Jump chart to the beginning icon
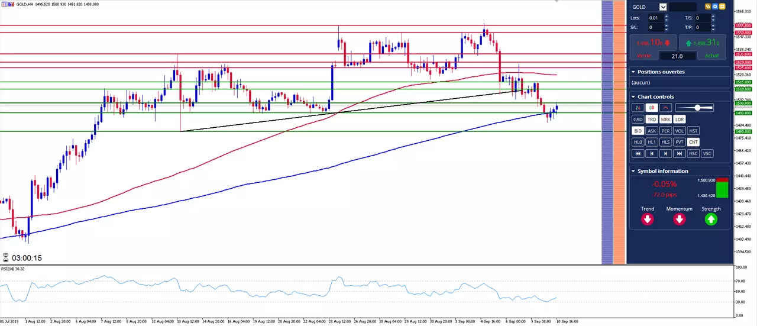Screen dimensions: 757x326 (x=638, y=153)
